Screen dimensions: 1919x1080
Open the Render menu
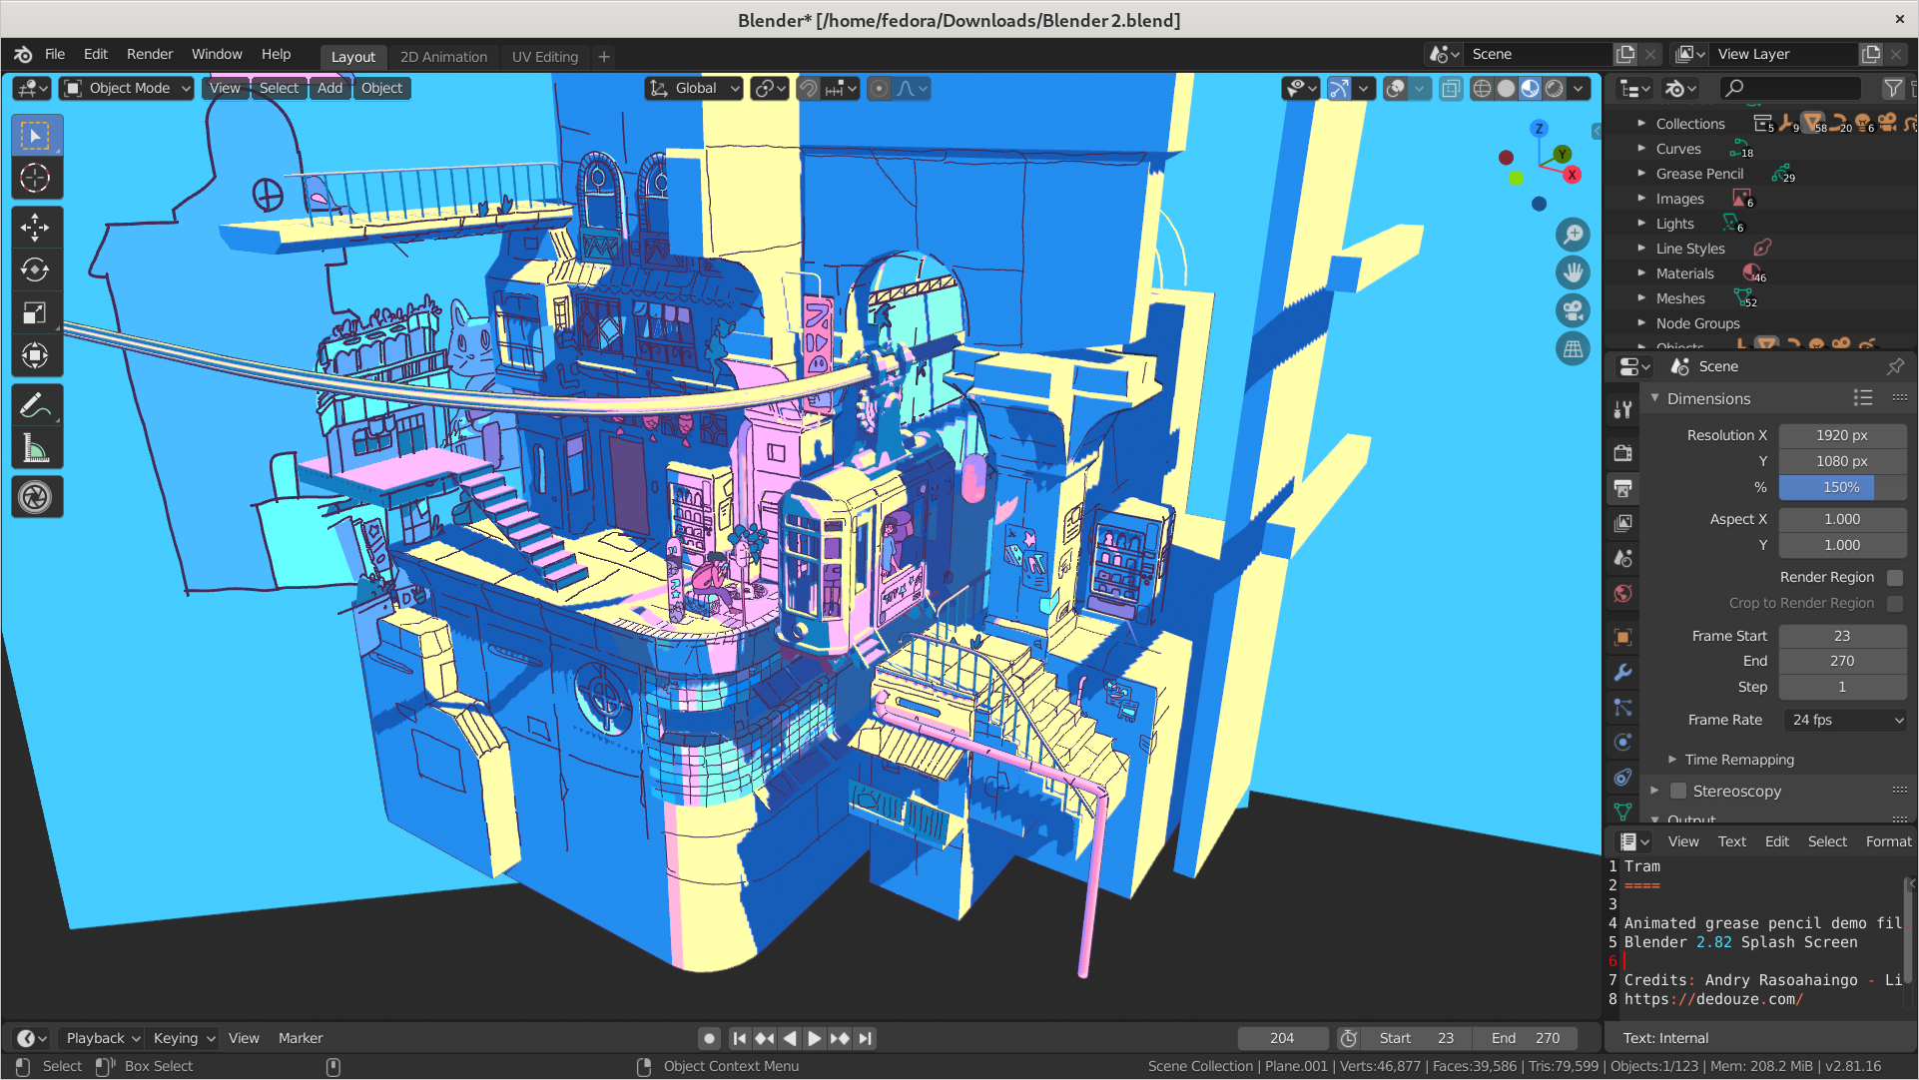[149, 54]
